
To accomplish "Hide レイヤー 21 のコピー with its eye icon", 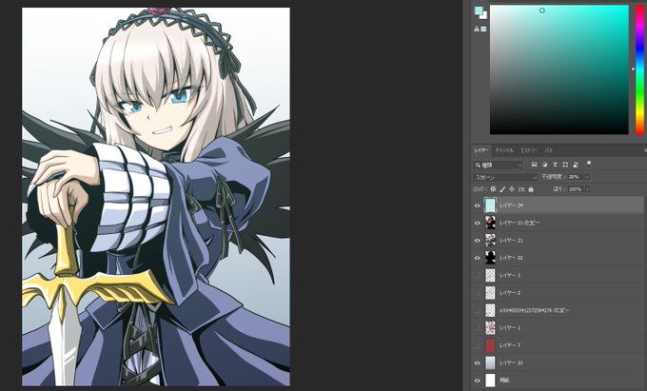I will [x=478, y=223].
